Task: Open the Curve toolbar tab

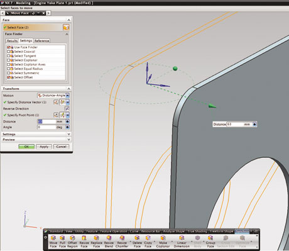Action: pyautogui.click(x=134, y=231)
